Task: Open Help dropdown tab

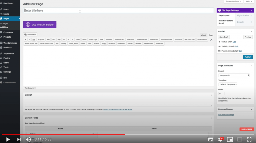Action: 249,1
